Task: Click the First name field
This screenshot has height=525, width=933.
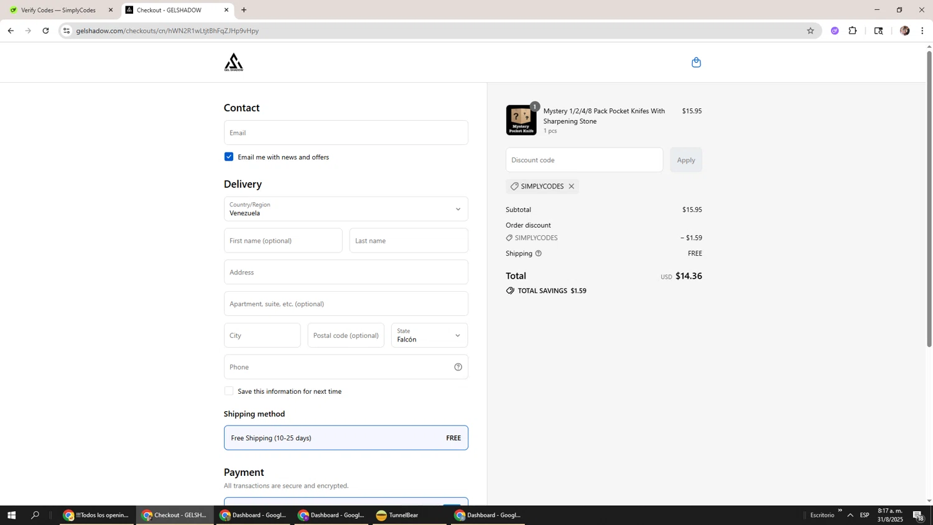Action: [x=283, y=241]
